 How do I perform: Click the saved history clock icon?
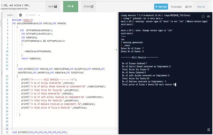[x=27, y=15]
